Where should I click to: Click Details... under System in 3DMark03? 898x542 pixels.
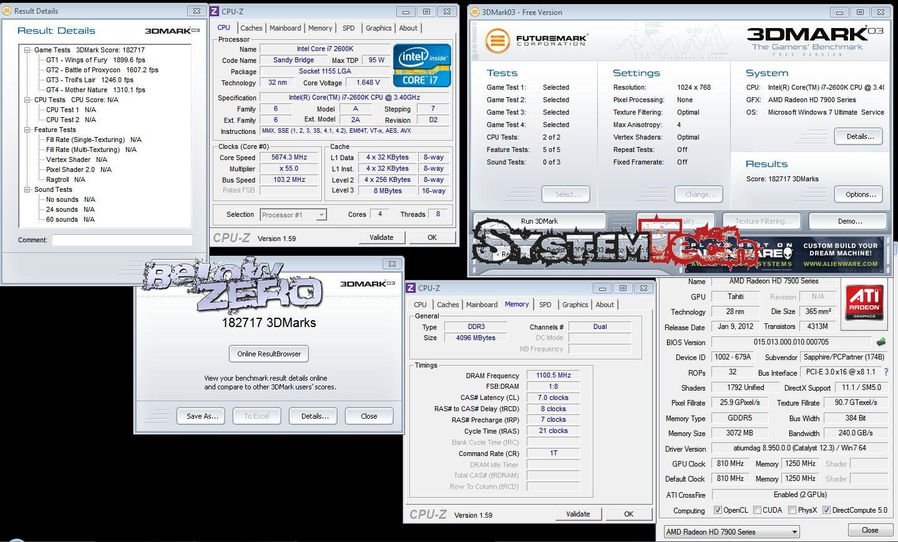click(860, 136)
